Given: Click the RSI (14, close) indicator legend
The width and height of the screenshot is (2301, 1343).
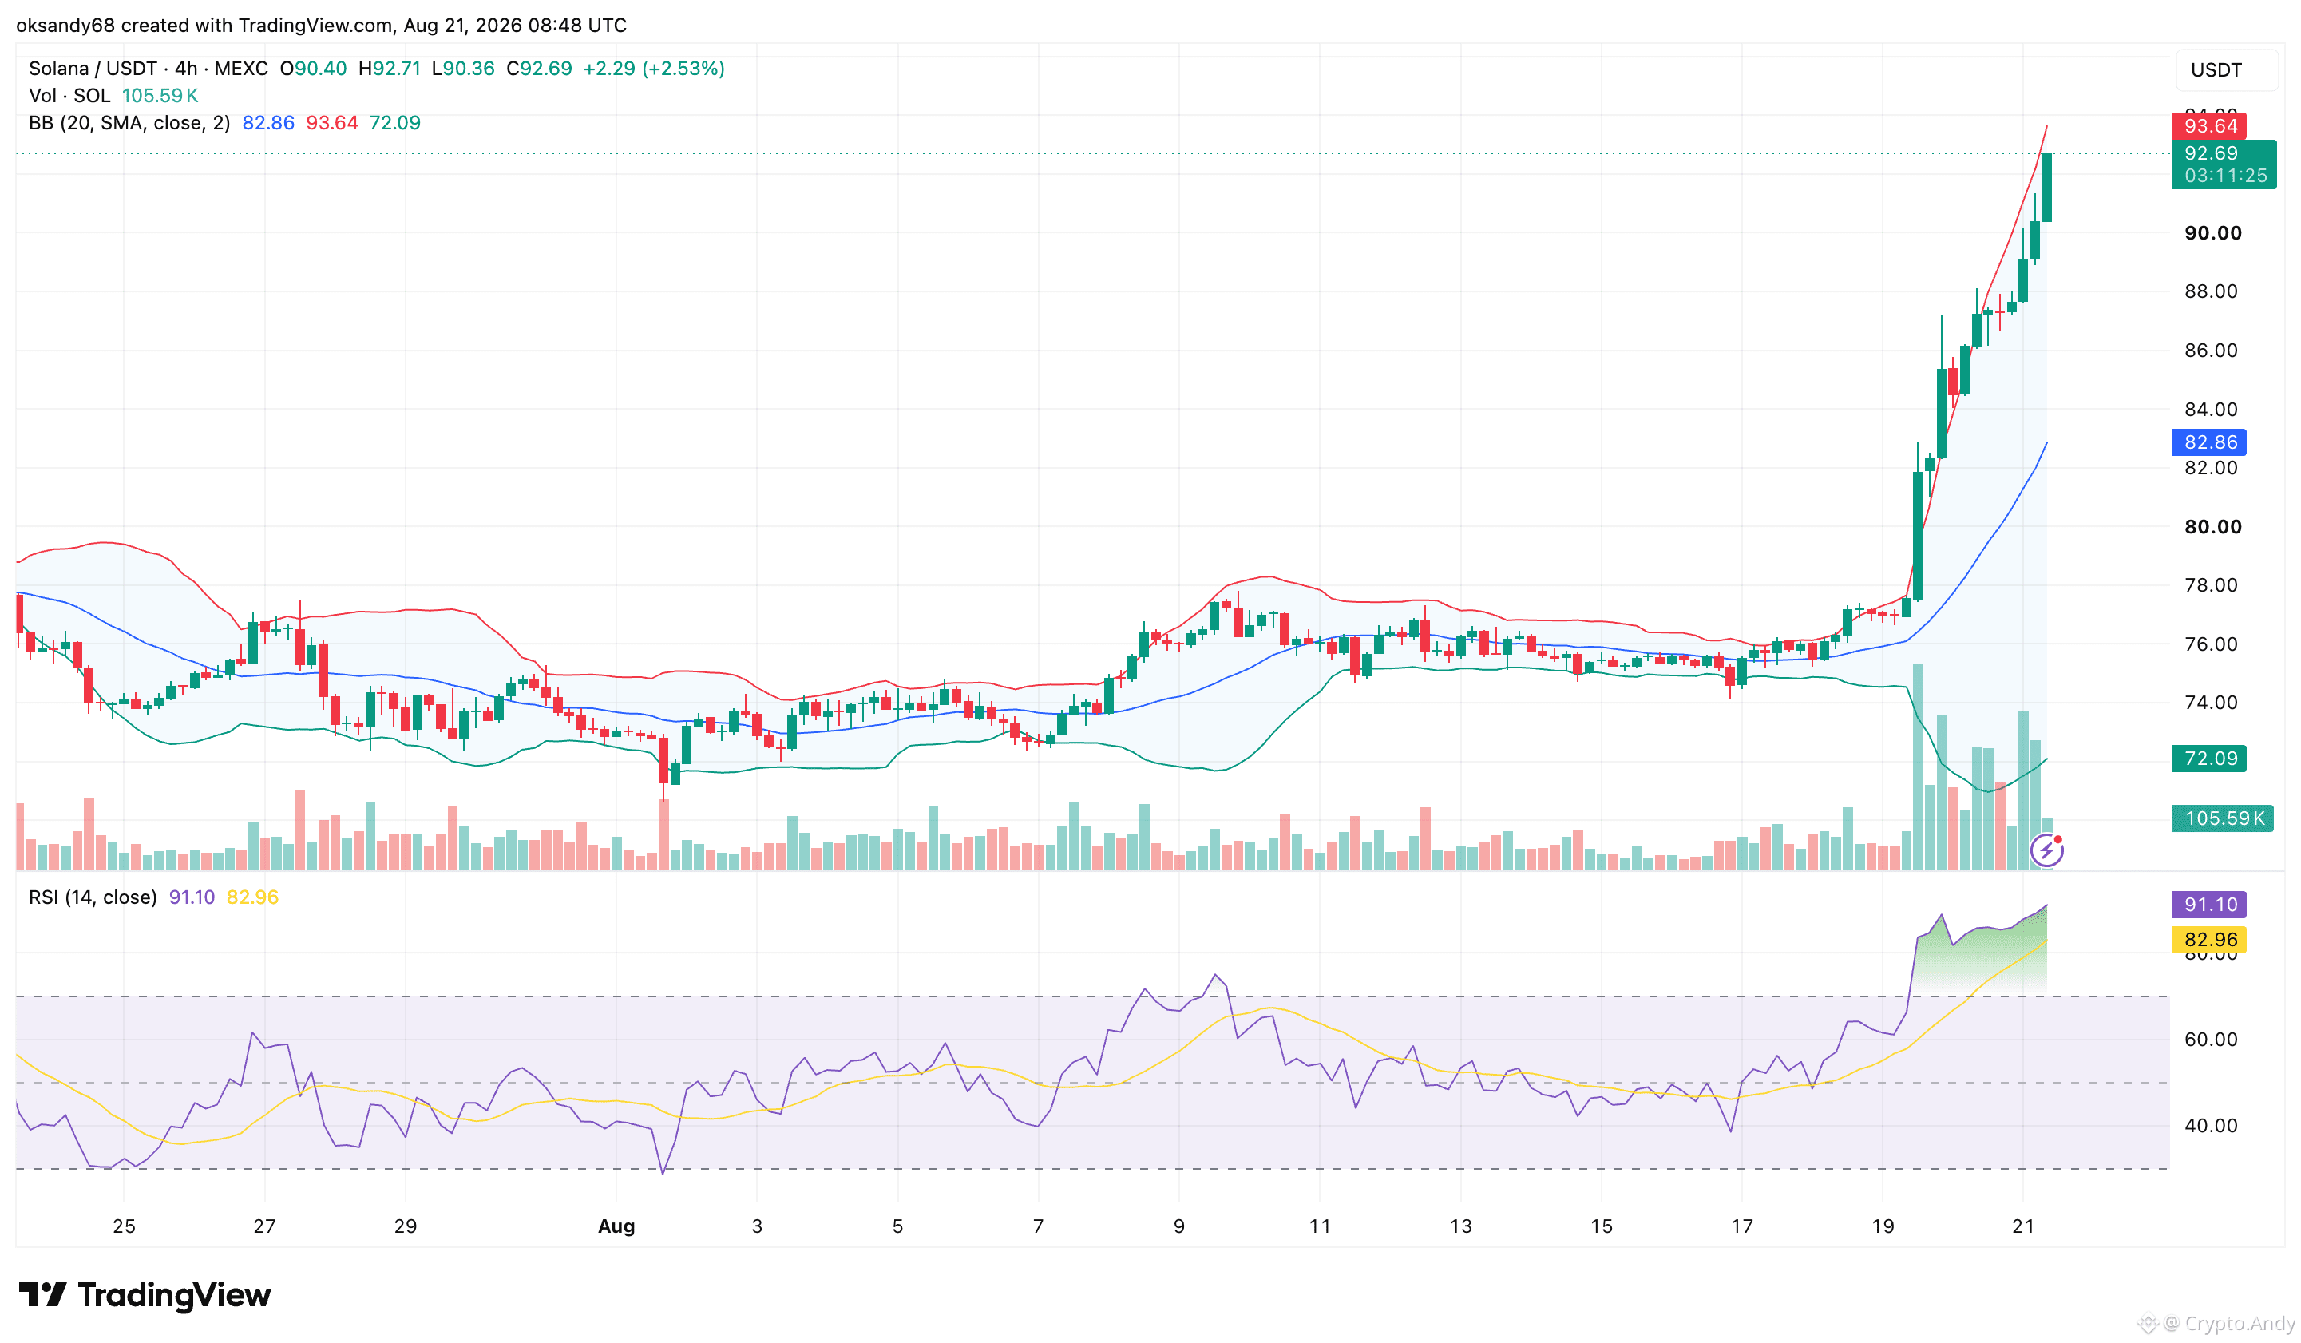Looking at the screenshot, I should pyautogui.click(x=93, y=897).
